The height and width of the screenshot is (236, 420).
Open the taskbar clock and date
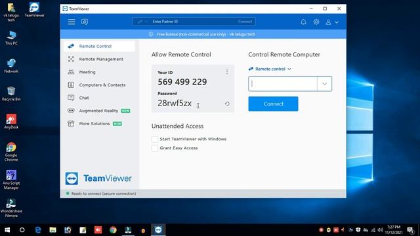point(394,230)
